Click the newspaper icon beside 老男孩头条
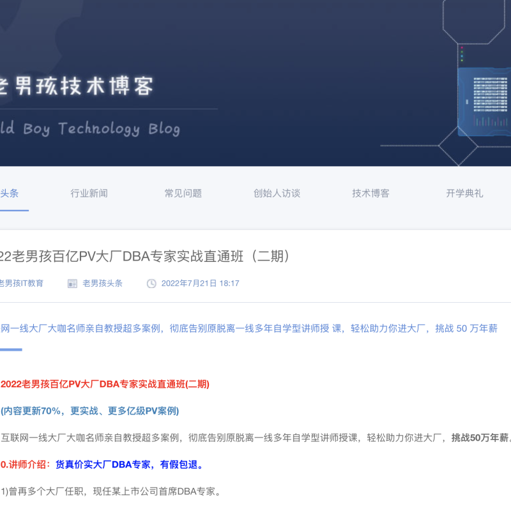 [x=72, y=283]
